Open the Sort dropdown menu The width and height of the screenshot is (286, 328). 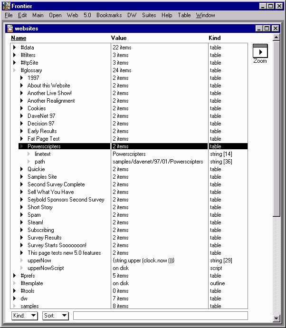pos(56,316)
